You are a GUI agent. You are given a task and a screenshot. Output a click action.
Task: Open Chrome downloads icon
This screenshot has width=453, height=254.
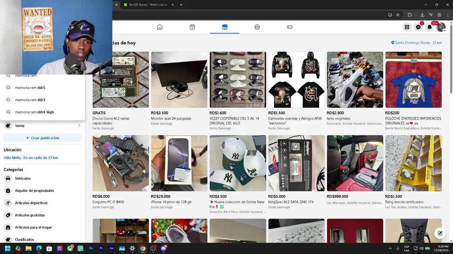click(422, 15)
